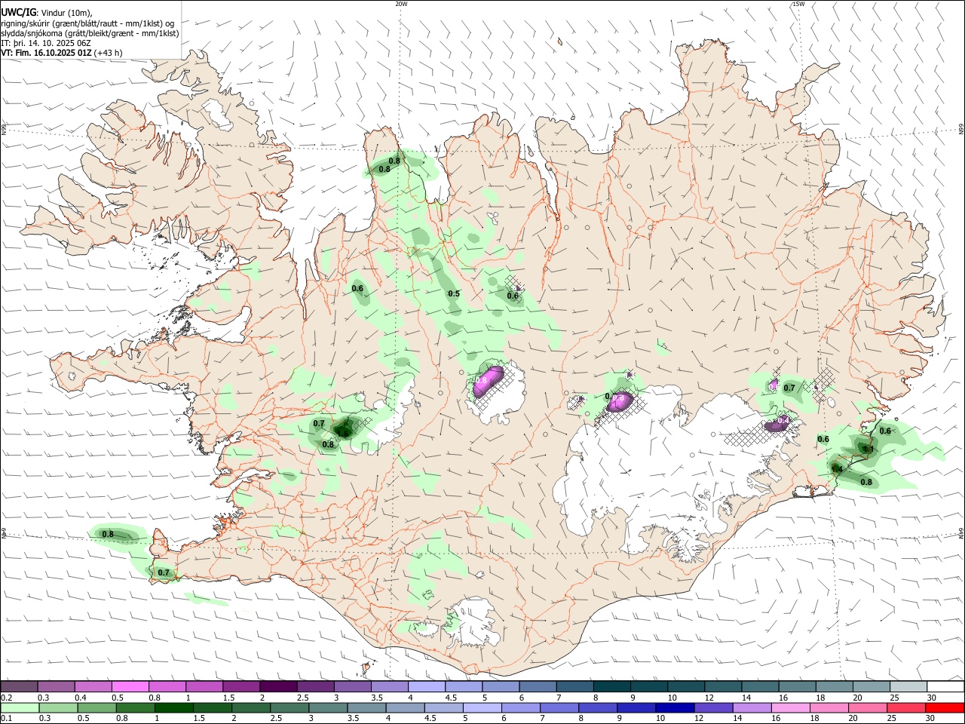
Task: Click the "15W" longitude label
Action: [798, 4]
